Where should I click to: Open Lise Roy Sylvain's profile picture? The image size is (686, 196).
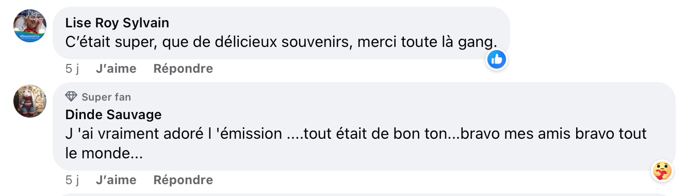(30, 26)
